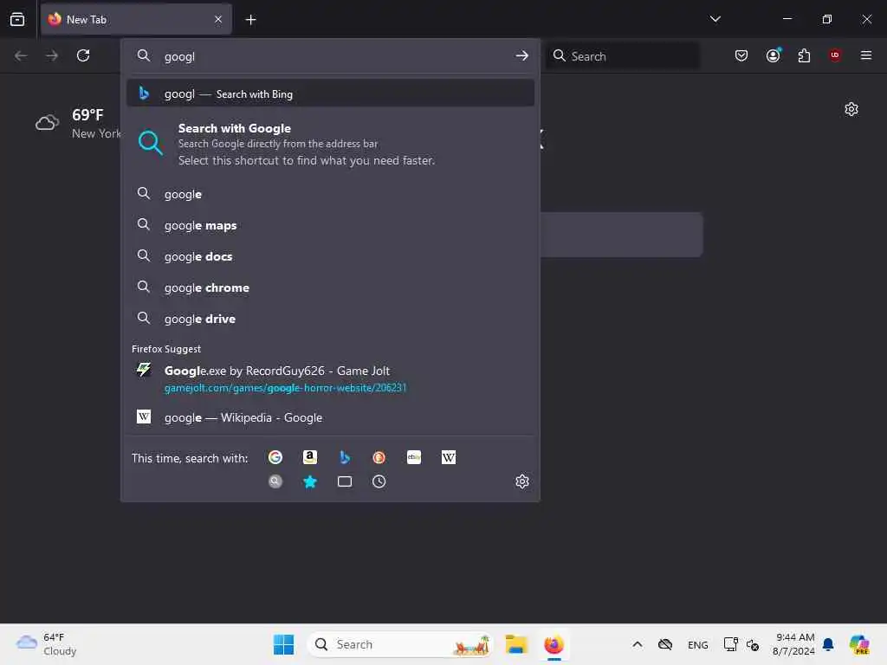Select 'googl — Search with Bing' result
The height and width of the screenshot is (665, 887).
pyautogui.click(x=330, y=94)
